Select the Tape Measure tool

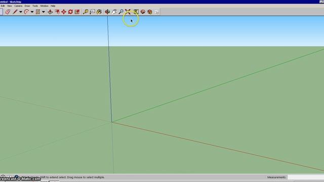click(x=86, y=12)
